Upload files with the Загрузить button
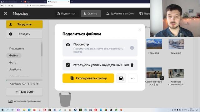The height and width of the screenshot is (112, 200). [24, 24]
